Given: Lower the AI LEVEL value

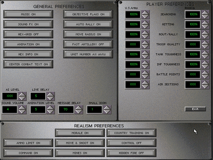Looking at the screenshot, I should [22, 98].
